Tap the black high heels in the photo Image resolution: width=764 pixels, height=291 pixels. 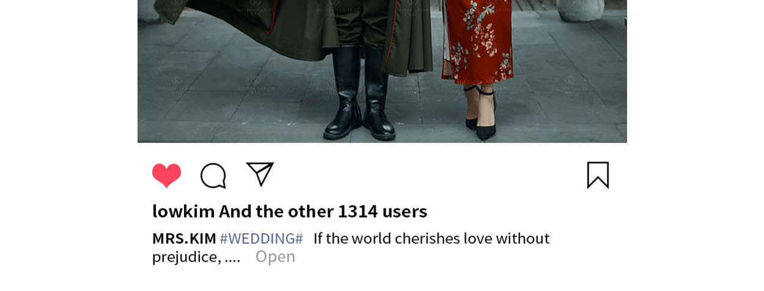(480, 113)
